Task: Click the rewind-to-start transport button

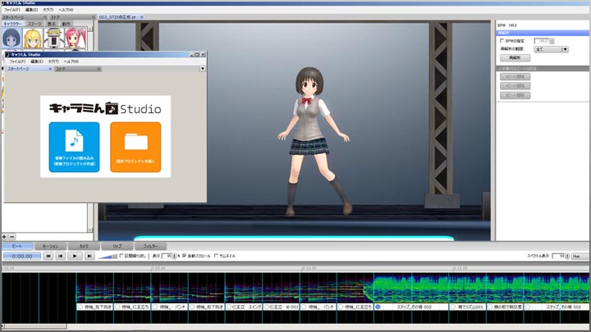Action: 48,257
